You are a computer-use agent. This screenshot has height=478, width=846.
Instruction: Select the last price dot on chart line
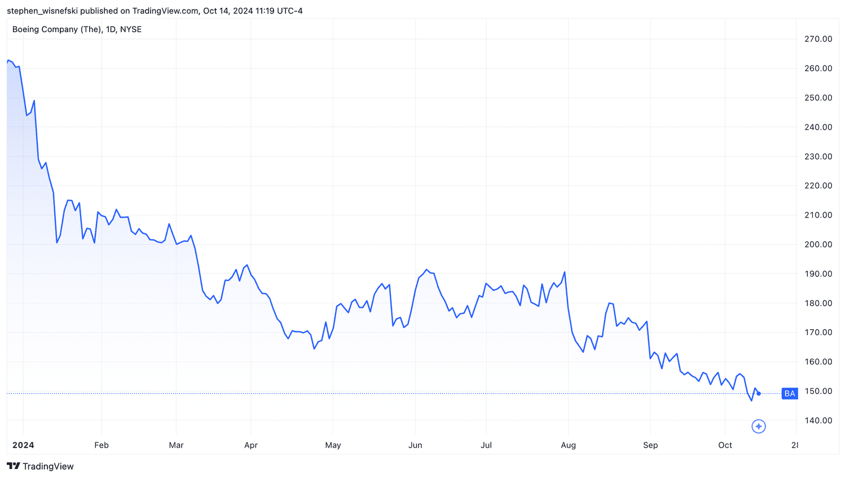(759, 393)
